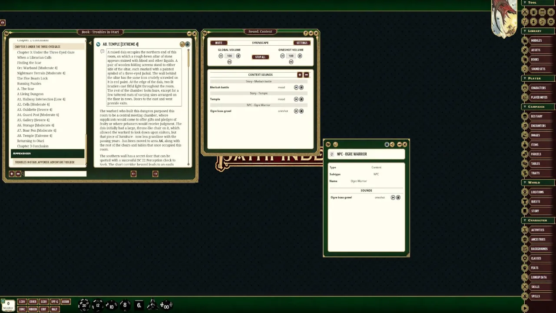This screenshot has width=556, height=313.
Task: Click Stop All sounds button
Action: pos(260,57)
